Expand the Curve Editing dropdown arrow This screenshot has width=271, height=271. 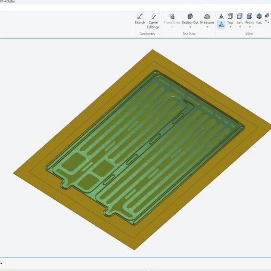click(159, 27)
